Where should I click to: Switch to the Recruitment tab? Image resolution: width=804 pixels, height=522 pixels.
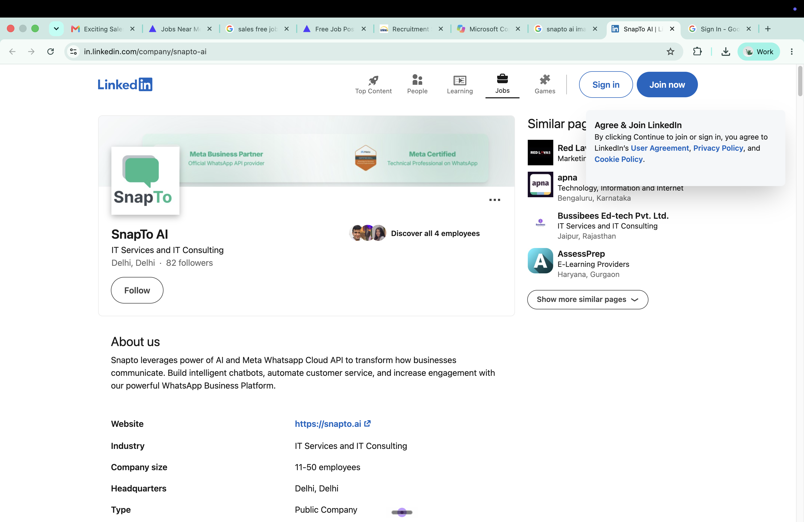point(411,29)
